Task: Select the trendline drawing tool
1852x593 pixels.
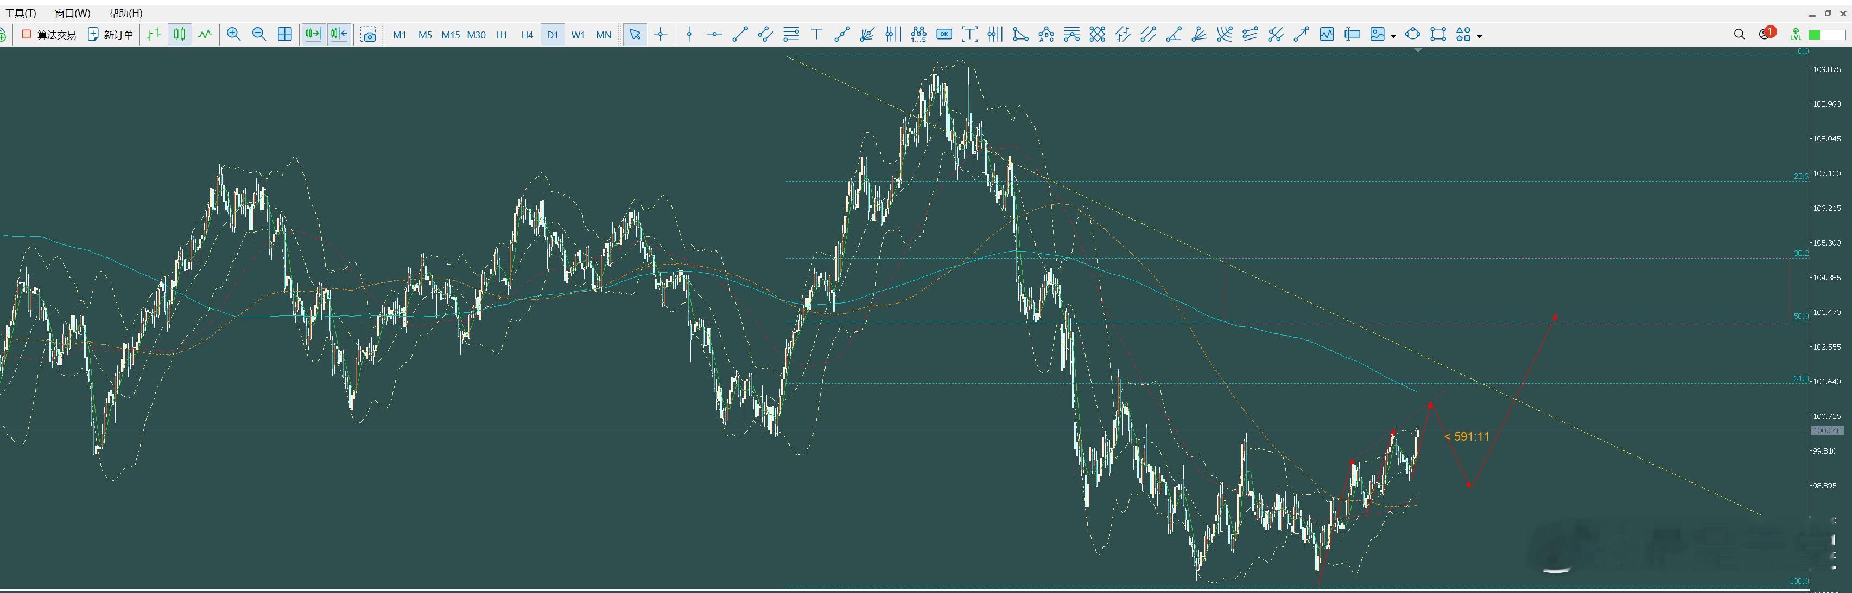Action: 740,35
